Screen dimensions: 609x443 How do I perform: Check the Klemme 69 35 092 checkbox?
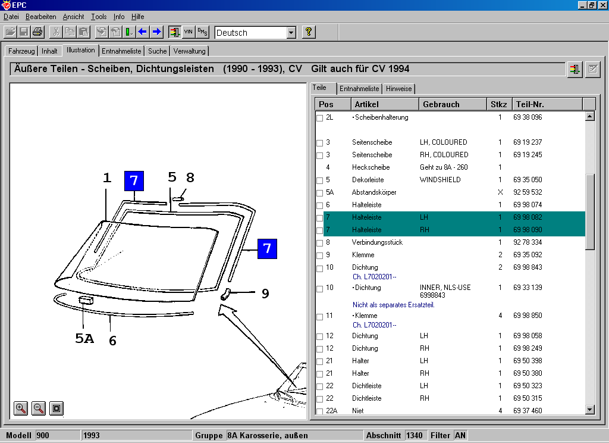pyautogui.click(x=319, y=255)
